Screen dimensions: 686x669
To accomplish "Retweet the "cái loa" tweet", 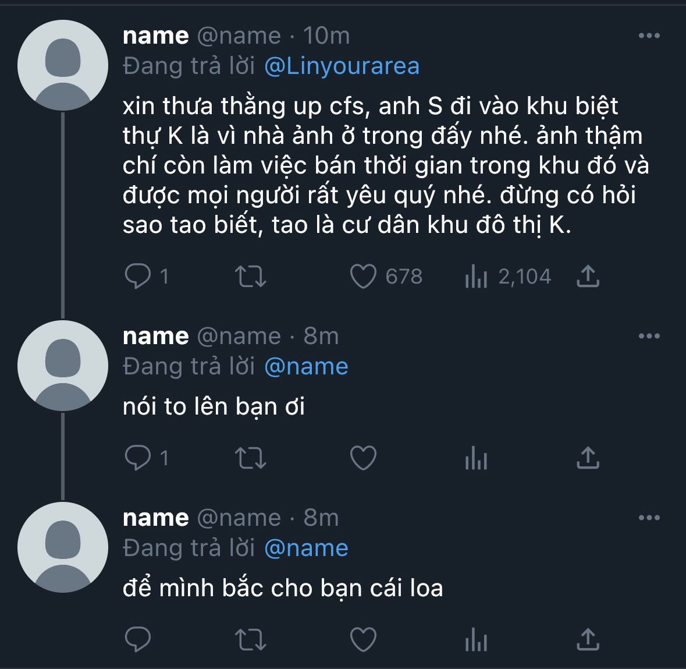I will click(251, 640).
